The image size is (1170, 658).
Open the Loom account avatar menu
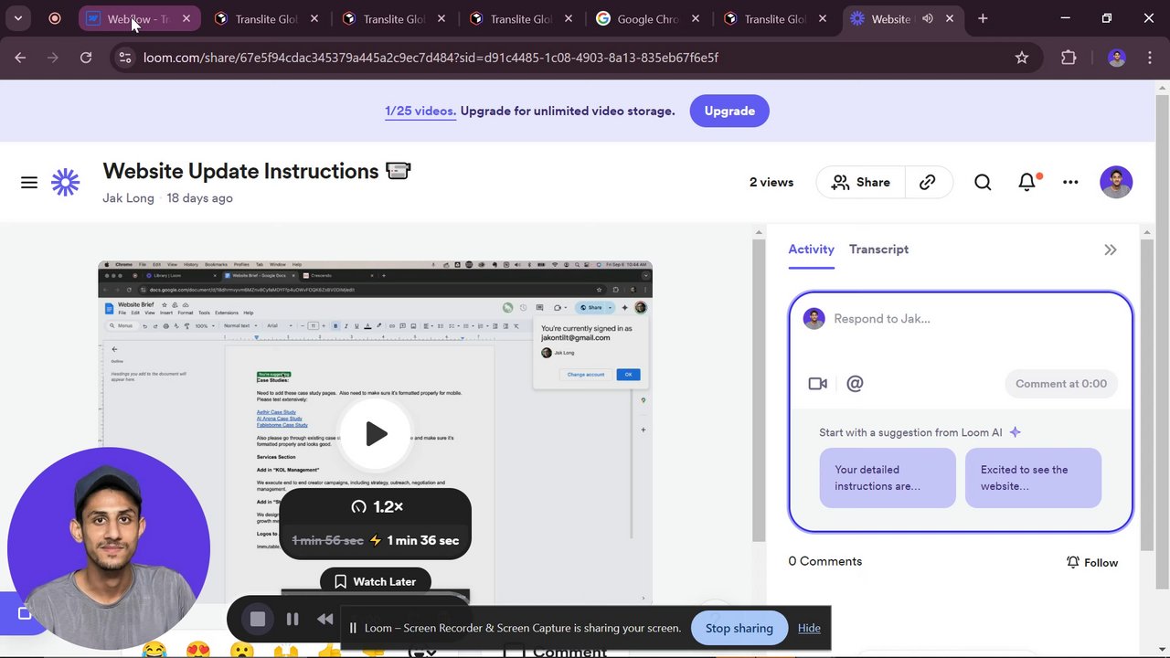[x=1116, y=182]
